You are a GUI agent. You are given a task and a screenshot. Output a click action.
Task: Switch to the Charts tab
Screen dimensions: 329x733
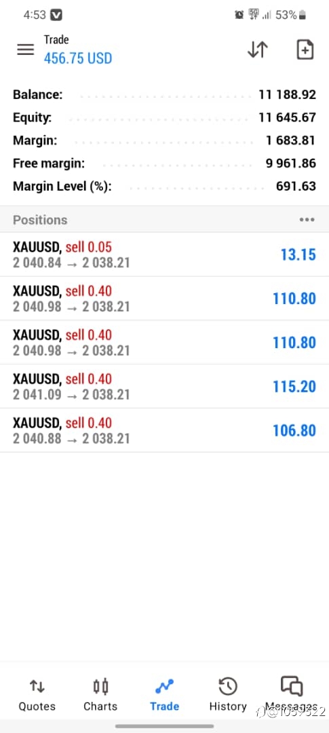(x=100, y=695)
